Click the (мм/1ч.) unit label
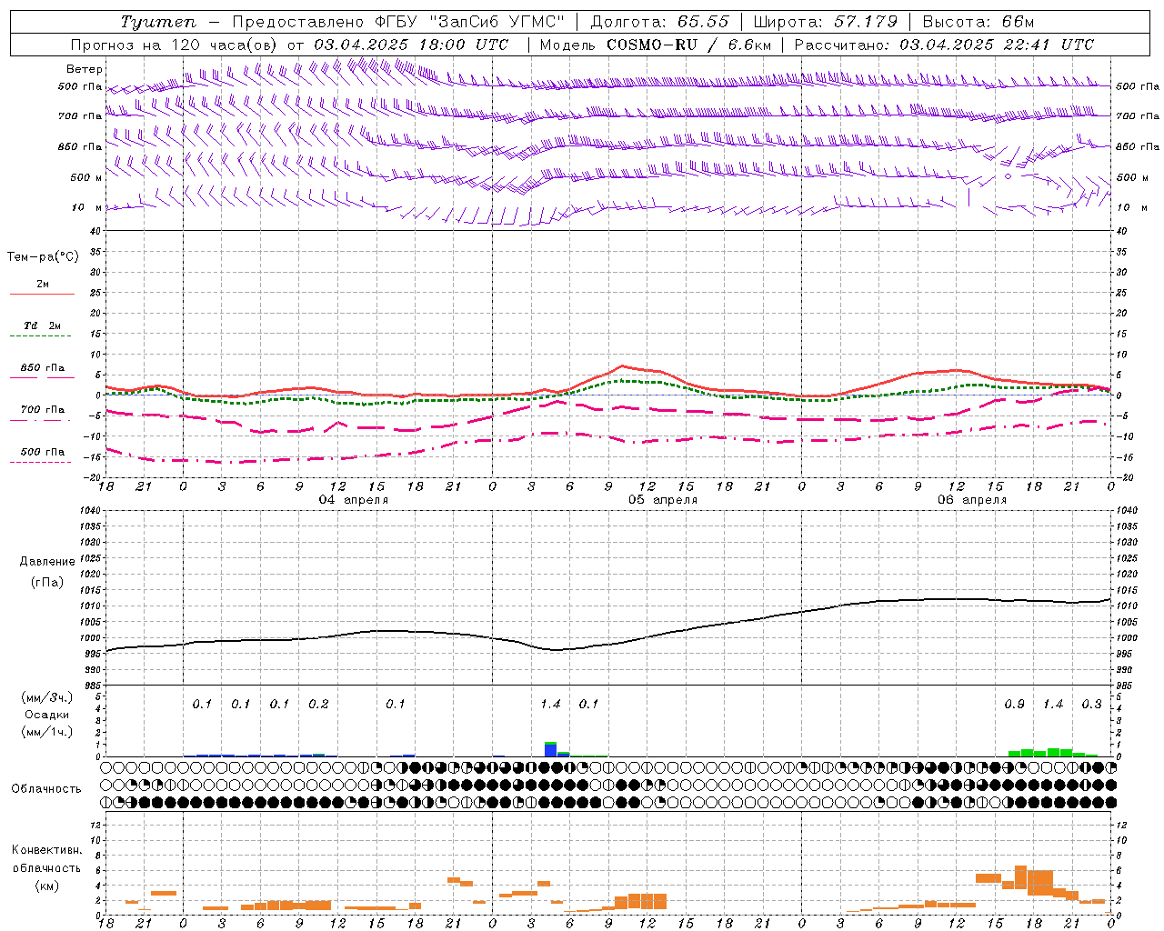1164x931 pixels. (46, 732)
